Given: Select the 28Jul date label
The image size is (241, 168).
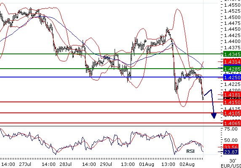Looking at the screenshot, I should 65,164.
